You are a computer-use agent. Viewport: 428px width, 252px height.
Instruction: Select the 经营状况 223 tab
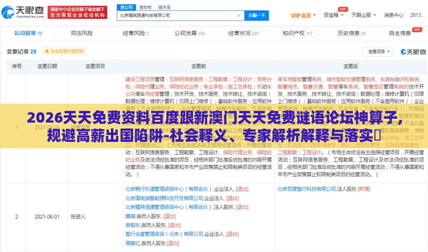[x=243, y=33]
